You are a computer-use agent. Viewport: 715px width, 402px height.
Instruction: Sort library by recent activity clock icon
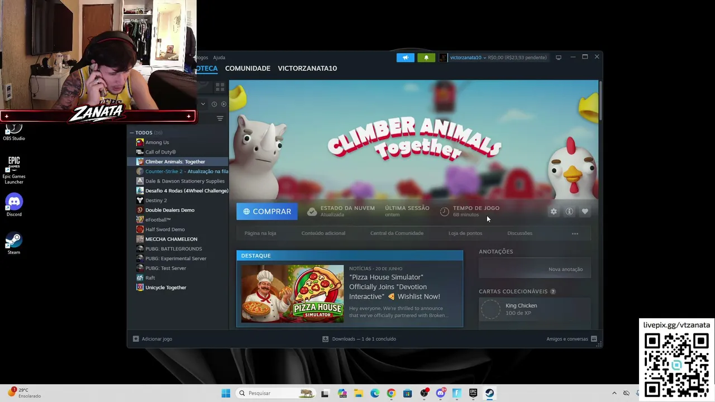coord(214,104)
